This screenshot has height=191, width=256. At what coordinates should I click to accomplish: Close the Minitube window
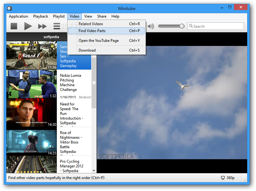[x=241, y=7]
